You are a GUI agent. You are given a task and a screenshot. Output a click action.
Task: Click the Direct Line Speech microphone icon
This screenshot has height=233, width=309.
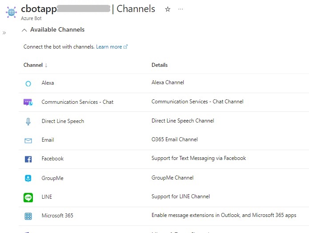(x=28, y=121)
